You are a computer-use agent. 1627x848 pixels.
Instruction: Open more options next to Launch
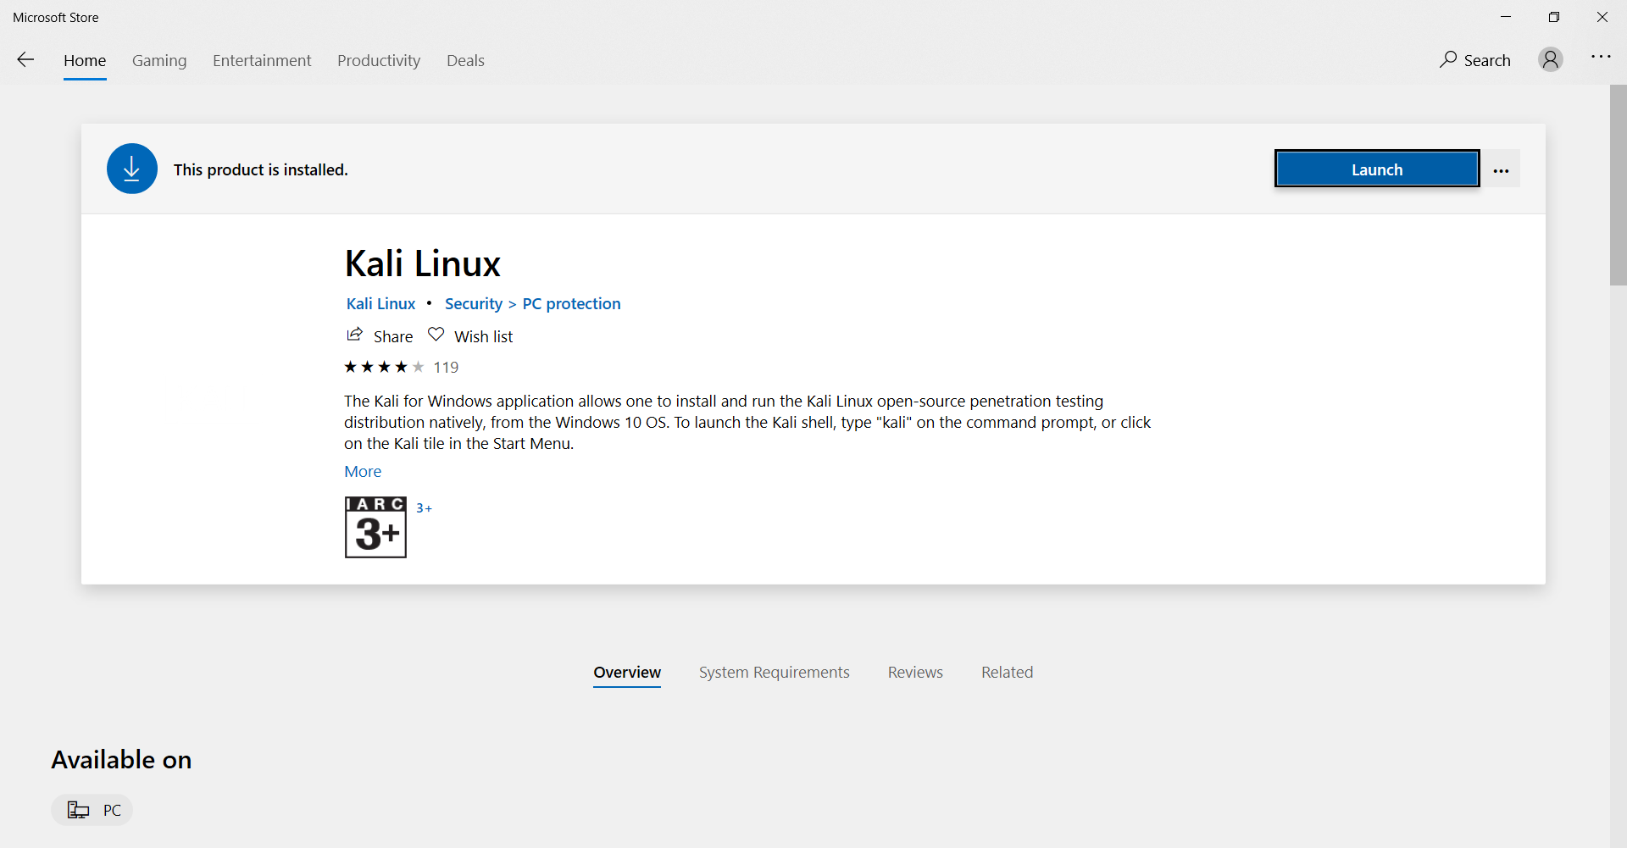click(1501, 169)
